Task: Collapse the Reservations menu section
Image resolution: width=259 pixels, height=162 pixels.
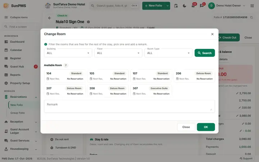Action: (x=36, y=97)
